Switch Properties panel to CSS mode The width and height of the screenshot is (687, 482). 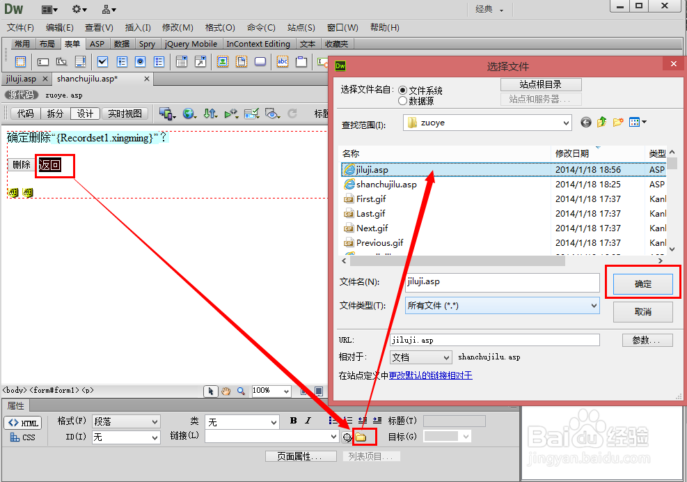point(23,437)
